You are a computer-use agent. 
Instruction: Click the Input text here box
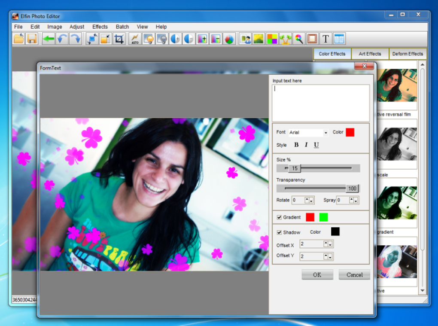tap(321, 103)
